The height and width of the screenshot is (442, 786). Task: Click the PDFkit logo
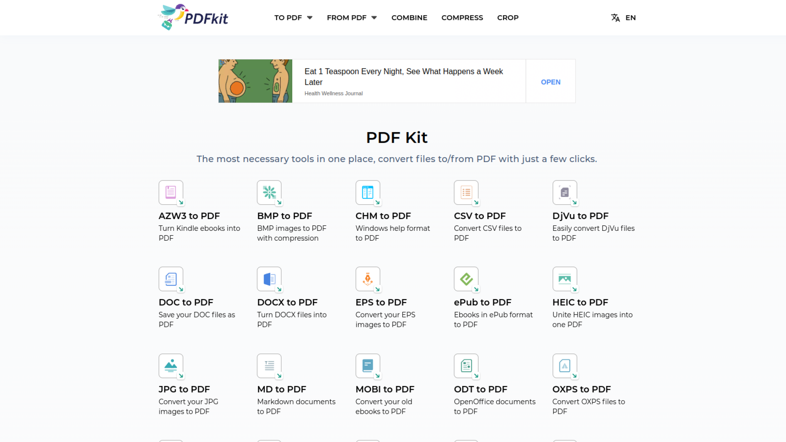(x=193, y=17)
